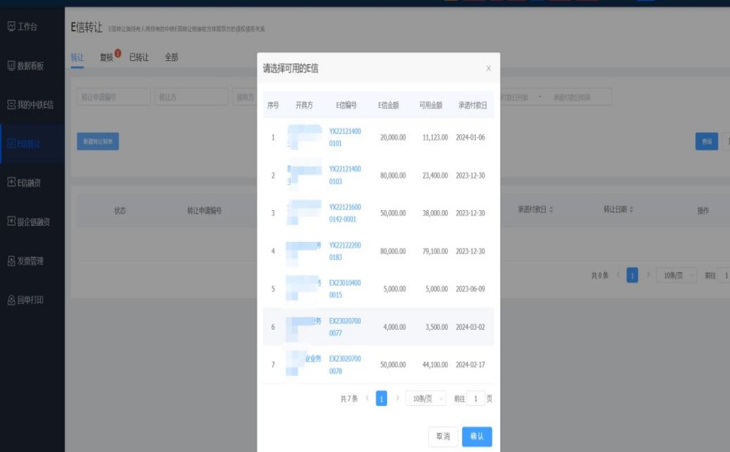
Task: Select the 我的中铁E信 sidebar icon
Action: [x=11, y=105]
